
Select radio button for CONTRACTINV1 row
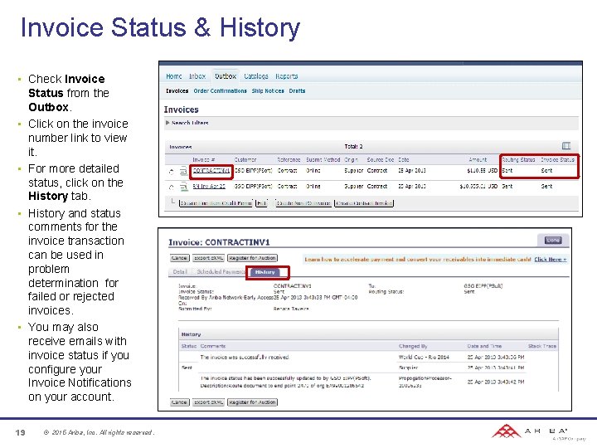172,172
